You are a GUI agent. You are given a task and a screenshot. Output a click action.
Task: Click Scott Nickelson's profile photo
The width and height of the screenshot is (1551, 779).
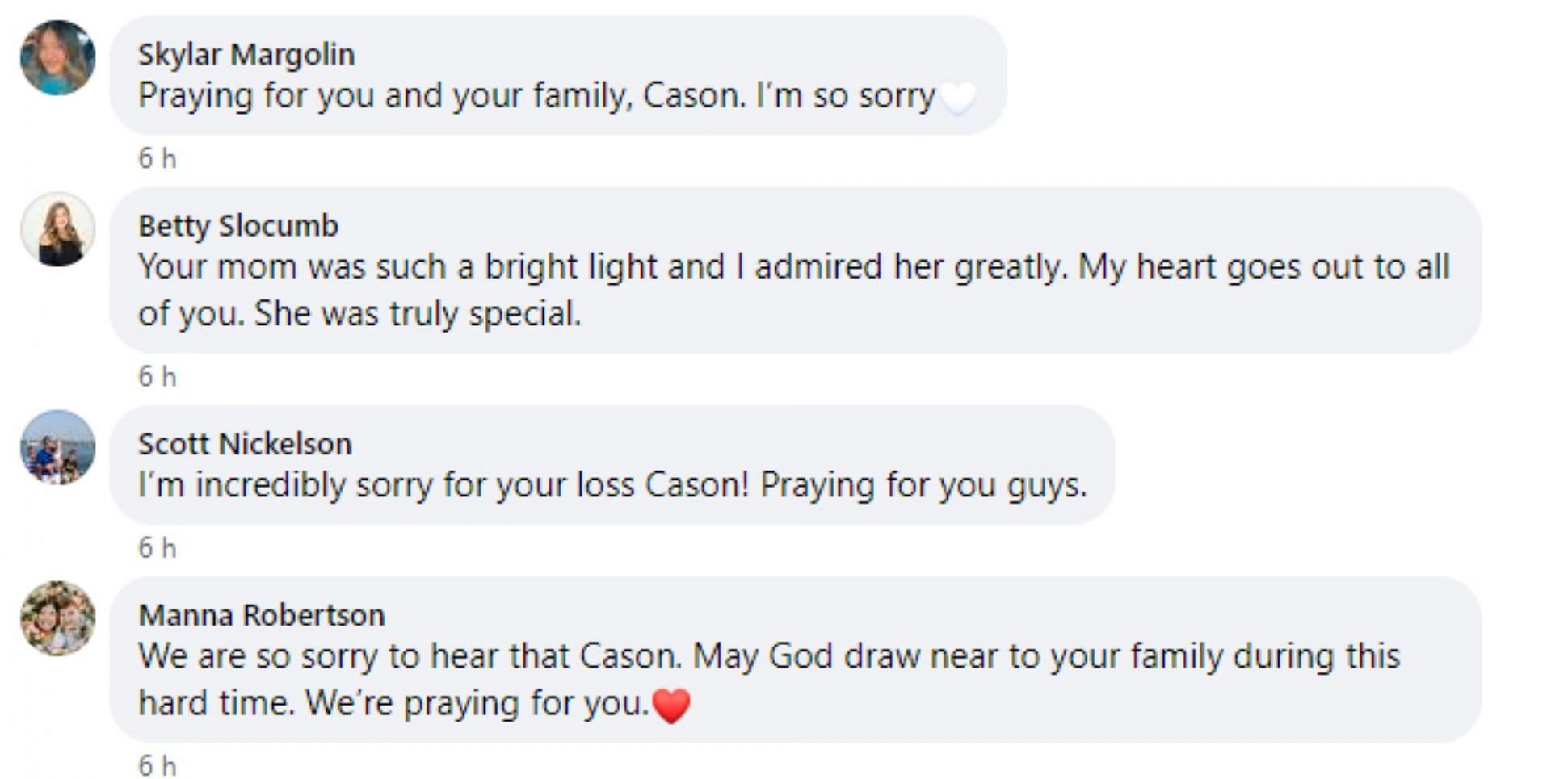[57, 447]
